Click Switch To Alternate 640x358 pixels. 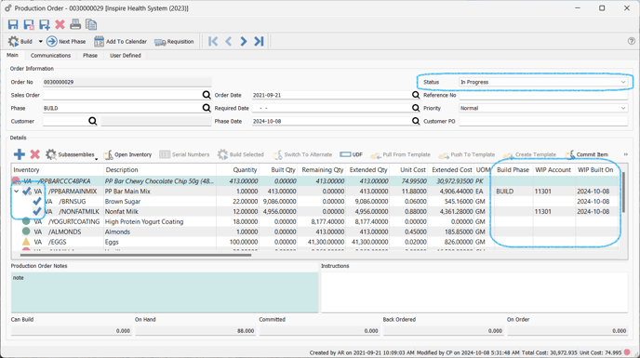302,154
